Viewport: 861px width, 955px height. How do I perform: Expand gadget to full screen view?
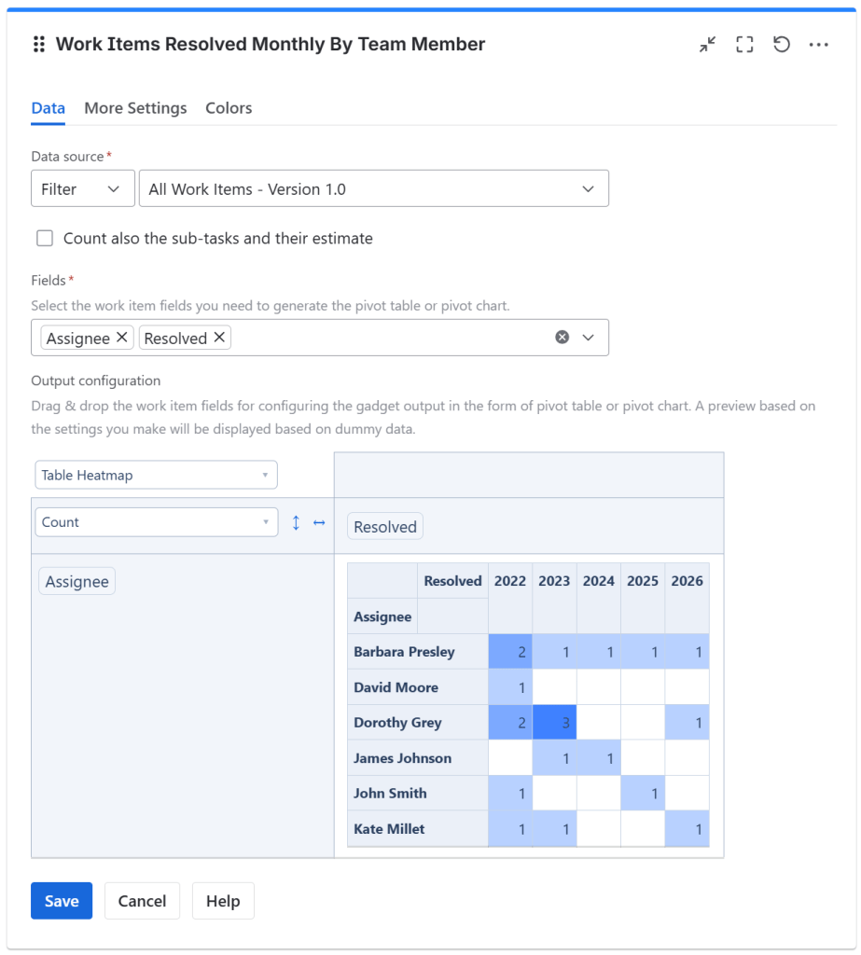click(744, 45)
